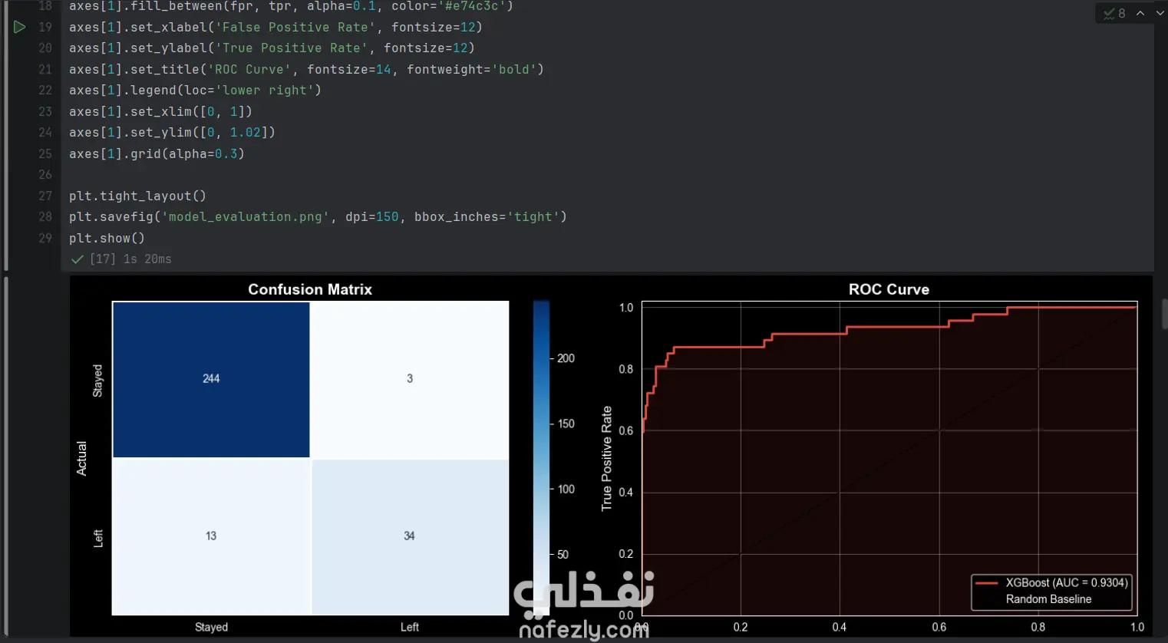Click the vertical scrollbar thumb on the right edge

(1164, 314)
